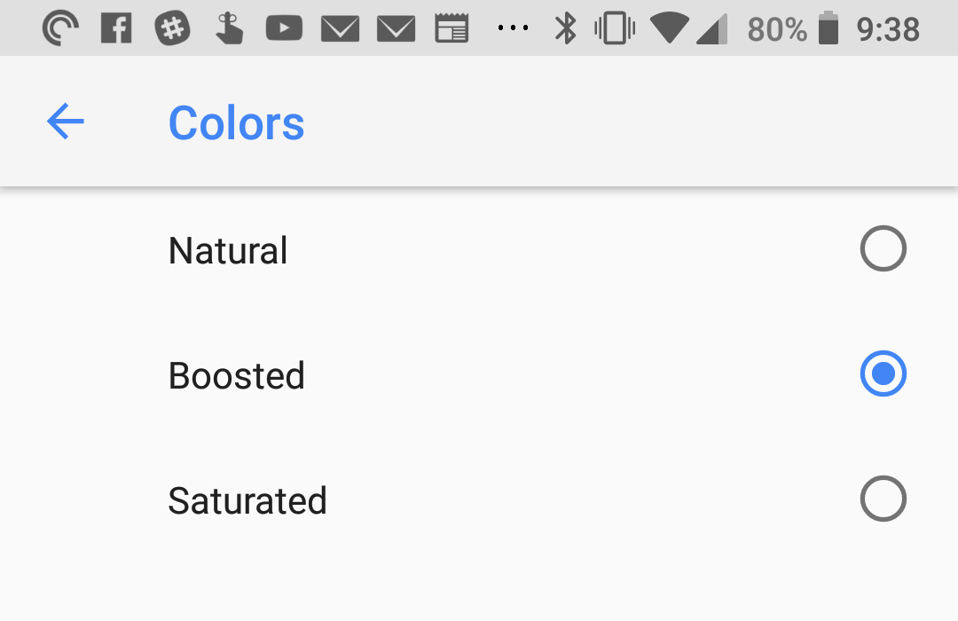Tap the second Gmail envelope icon
This screenshot has height=621, width=958.
396,28
